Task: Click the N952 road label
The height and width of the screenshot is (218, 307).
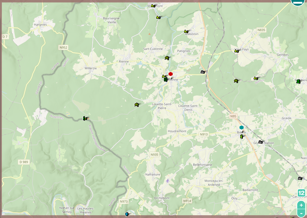Action: (63, 47)
